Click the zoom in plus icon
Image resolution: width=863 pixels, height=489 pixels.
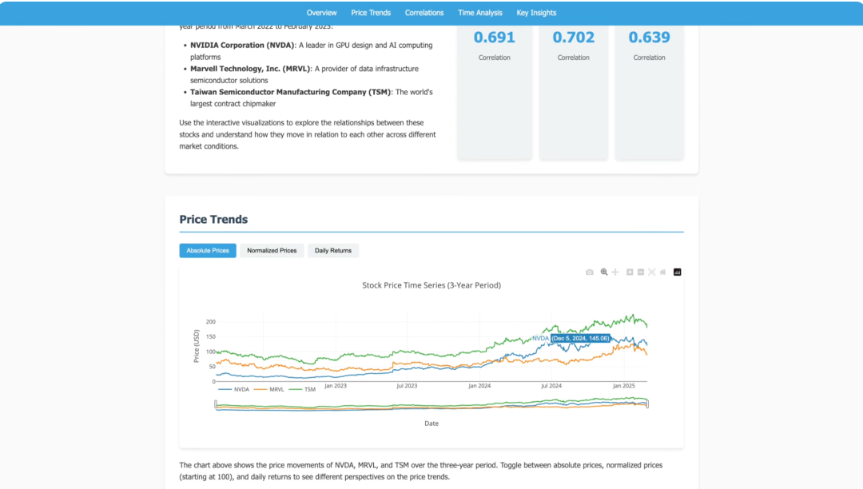(630, 272)
